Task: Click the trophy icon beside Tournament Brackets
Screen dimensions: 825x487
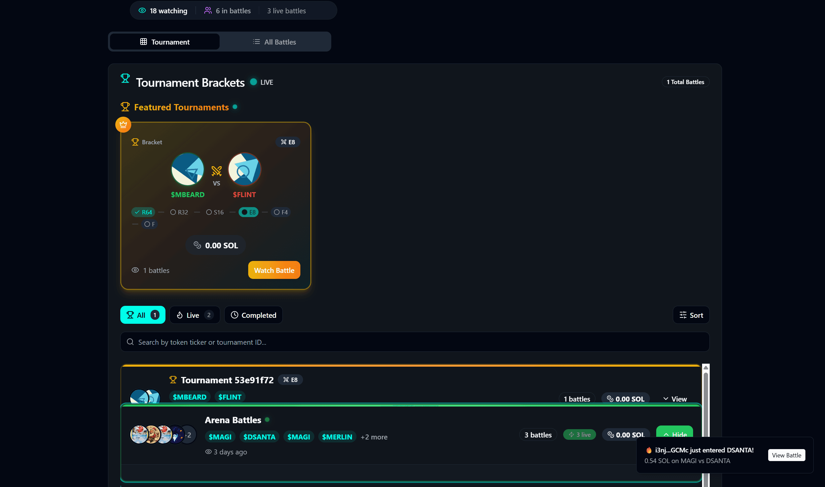Action: click(125, 78)
